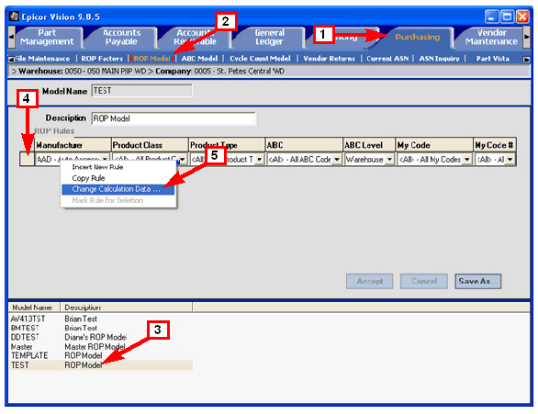This screenshot has width=538, height=414.
Task: Open the Accounts Receivable tab
Action: [195, 37]
